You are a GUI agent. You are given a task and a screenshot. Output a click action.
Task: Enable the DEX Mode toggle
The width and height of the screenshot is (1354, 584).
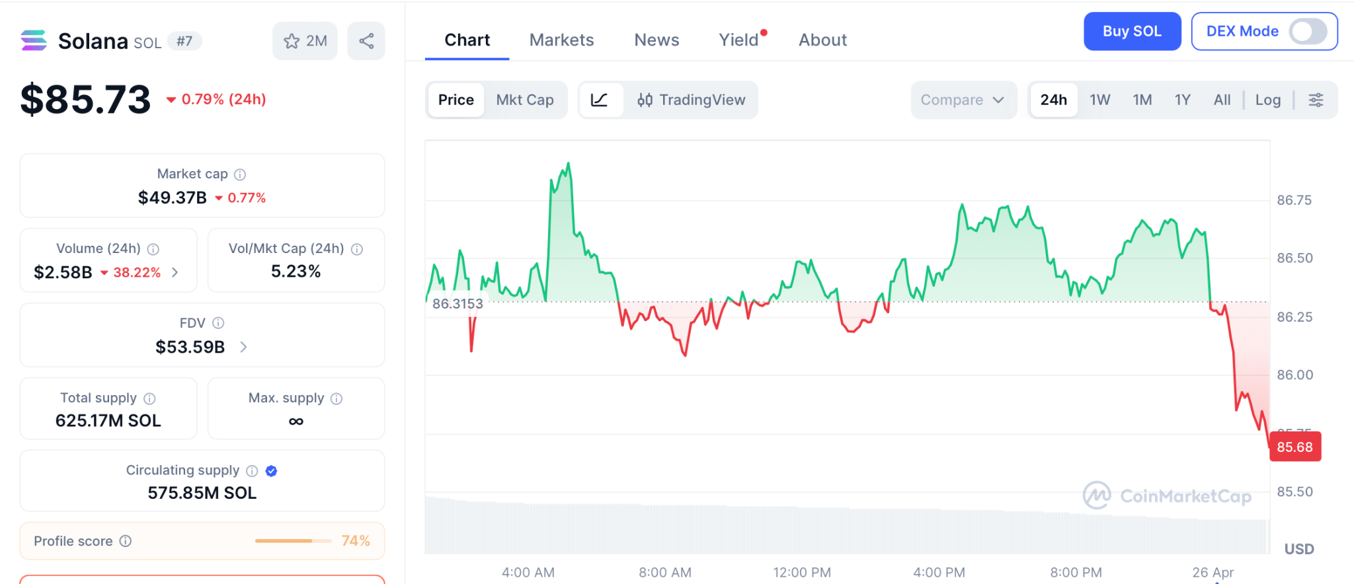[1307, 31]
